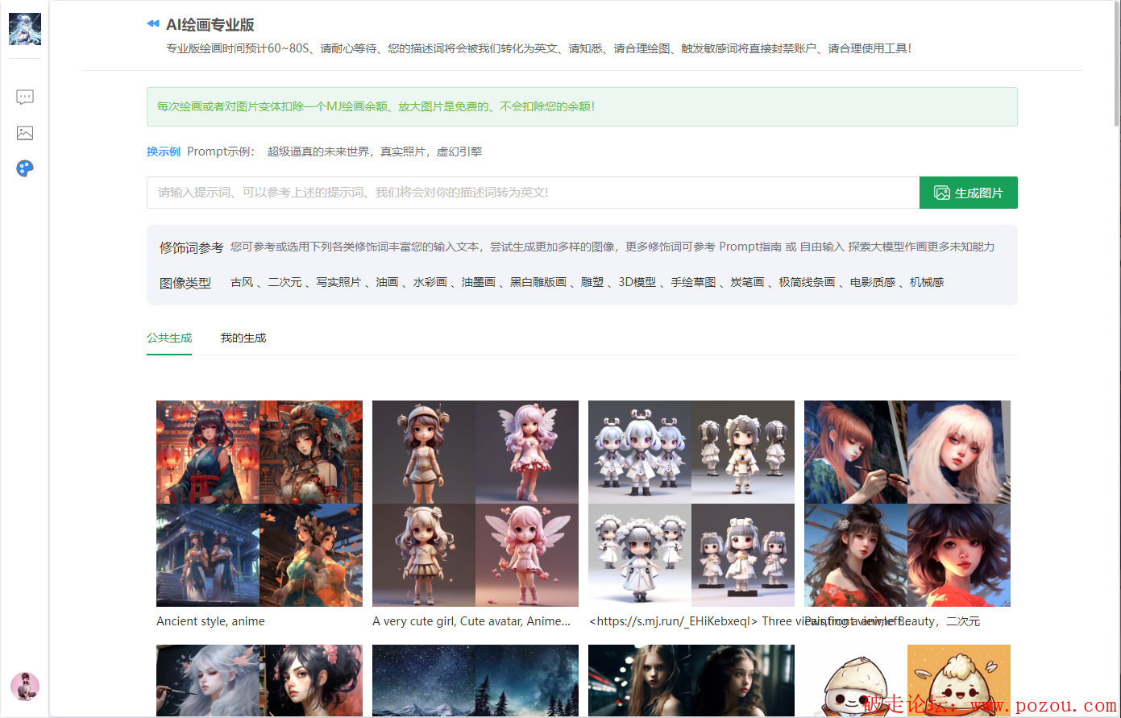Click the 'Ancient style, anime' caption

coord(210,621)
